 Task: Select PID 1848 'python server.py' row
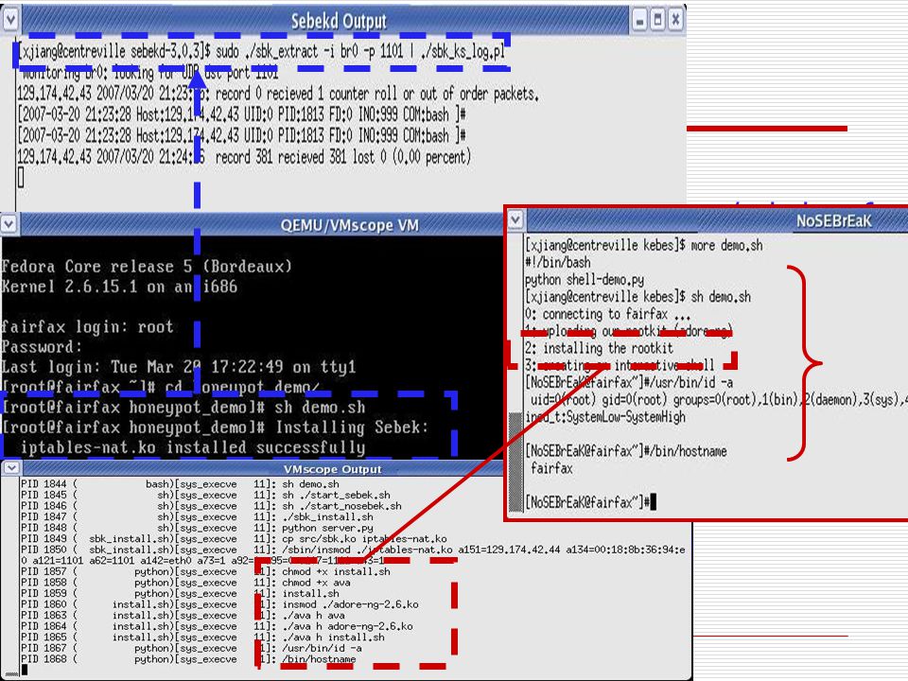pyautogui.click(x=197, y=528)
